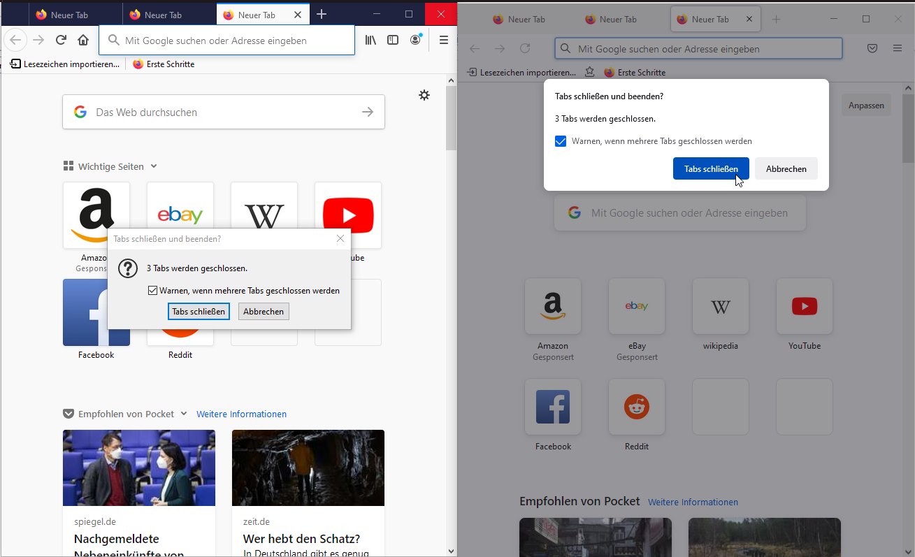Focus the address bar in the gray-themed Firefox toolbar

click(x=698, y=49)
